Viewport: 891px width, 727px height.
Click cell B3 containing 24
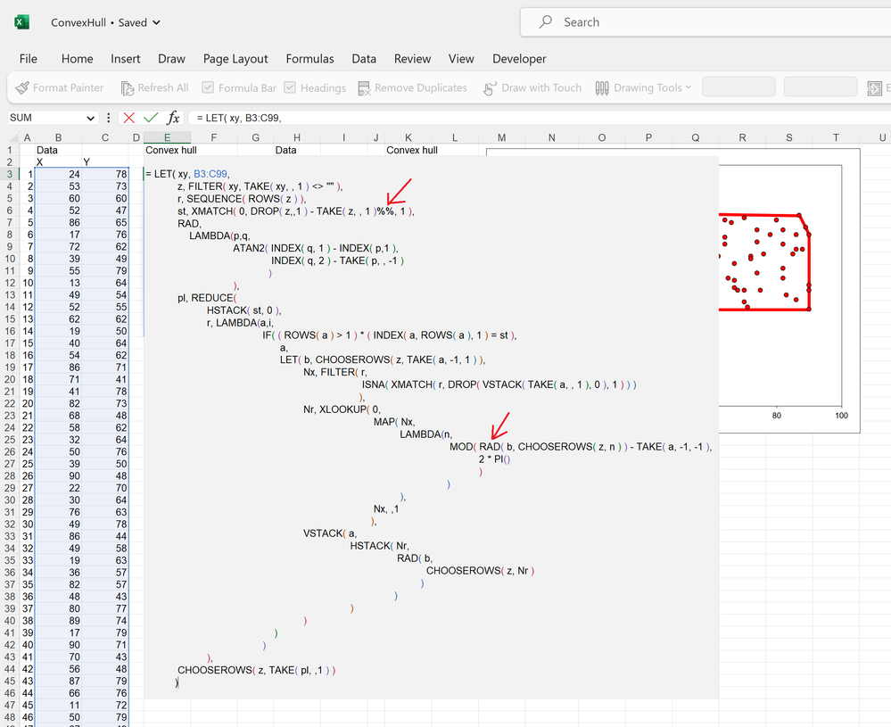tap(59, 175)
